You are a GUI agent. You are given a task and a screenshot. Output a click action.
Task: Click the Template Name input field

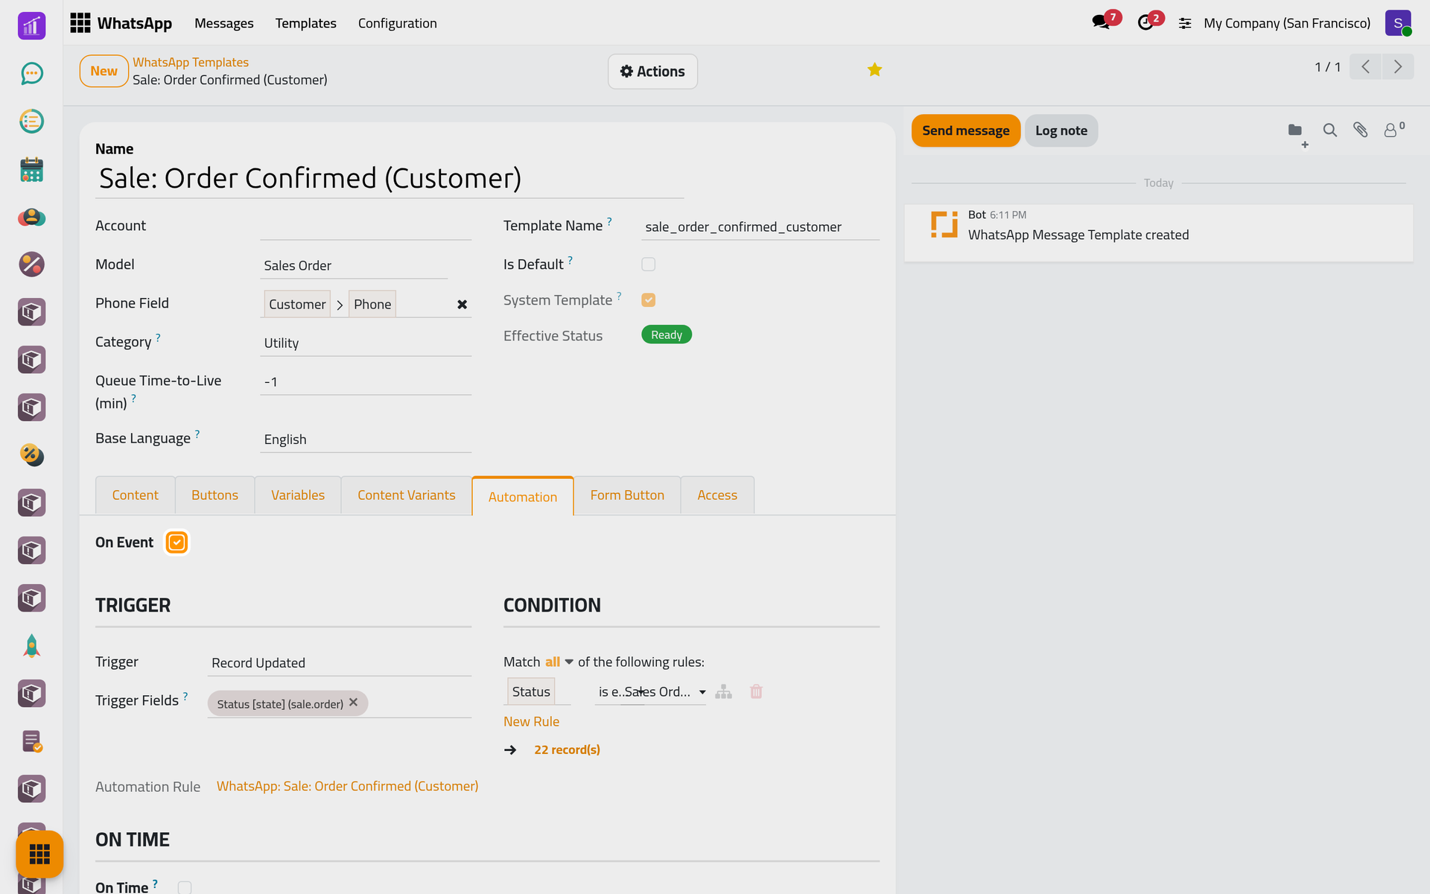coord(760,226)
